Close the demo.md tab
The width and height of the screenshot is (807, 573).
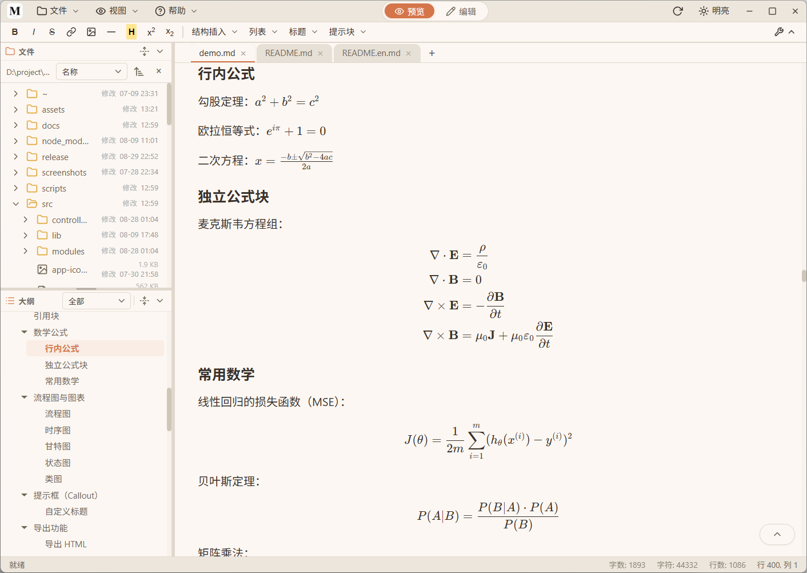click(x=243, y=53)
